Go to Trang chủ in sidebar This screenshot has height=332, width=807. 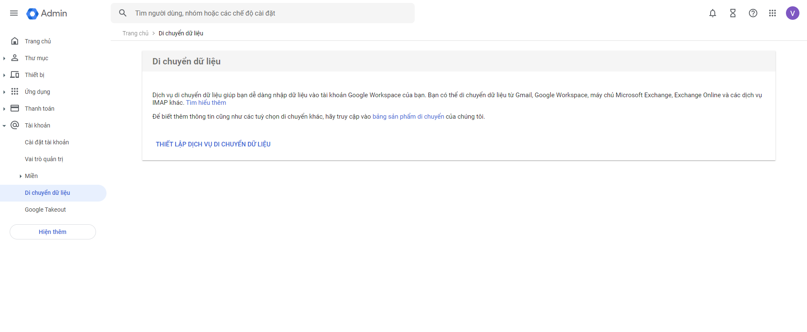point(37,41)
